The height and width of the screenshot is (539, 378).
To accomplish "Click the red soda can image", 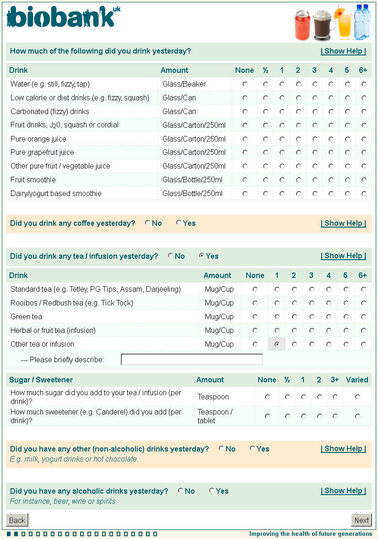I will click(302, 25).
